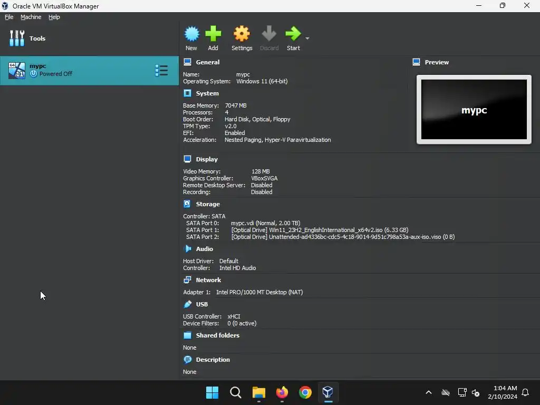Click the Description speech bubble icon
This screenshot has height=405, width=540.
pyautogui.click(x=187, y=360)
